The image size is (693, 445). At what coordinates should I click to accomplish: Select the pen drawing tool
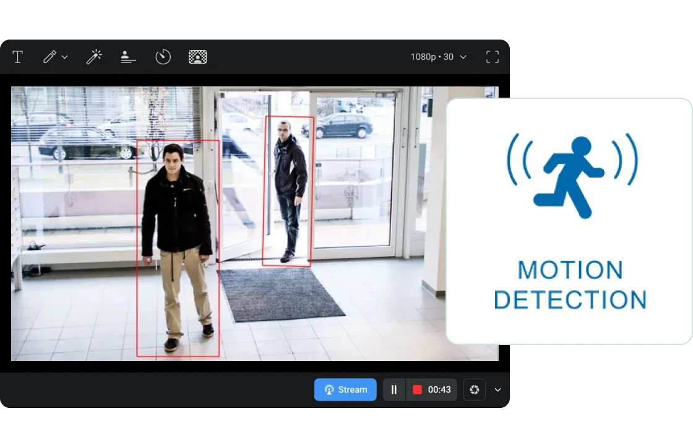coord(49,57)
